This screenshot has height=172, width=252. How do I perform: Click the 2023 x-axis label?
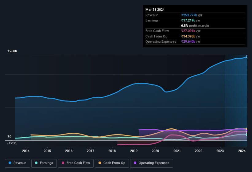[x=220, y=151]
